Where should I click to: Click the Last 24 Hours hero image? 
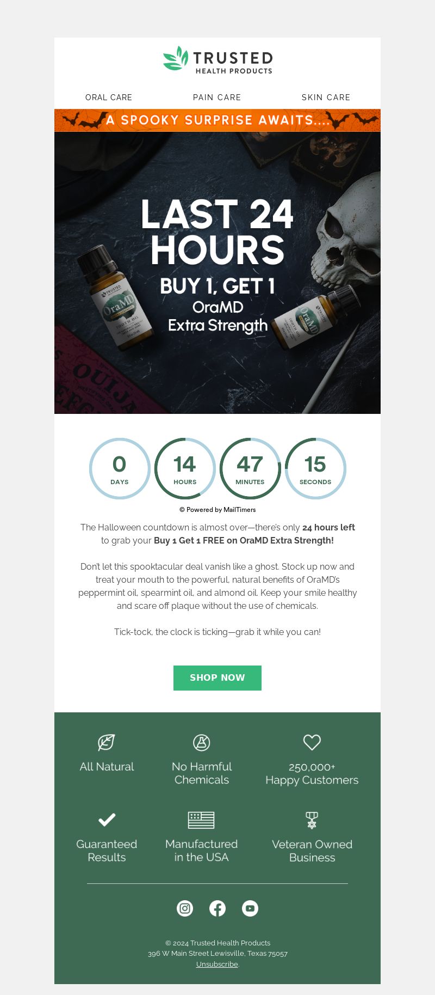[x=217, y=273]
